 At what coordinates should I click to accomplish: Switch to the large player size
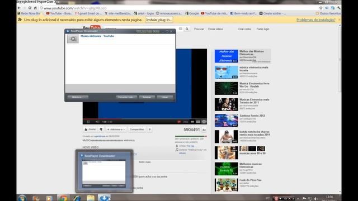point(198,122)
